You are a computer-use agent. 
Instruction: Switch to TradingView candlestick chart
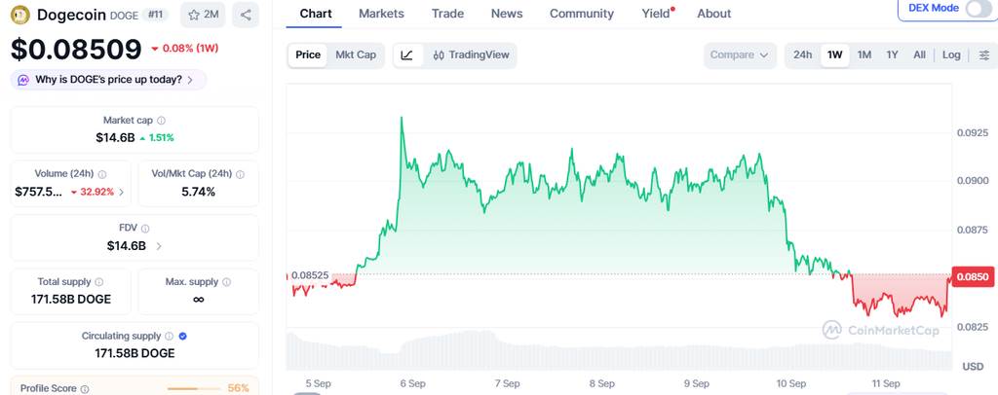point(471,55)
